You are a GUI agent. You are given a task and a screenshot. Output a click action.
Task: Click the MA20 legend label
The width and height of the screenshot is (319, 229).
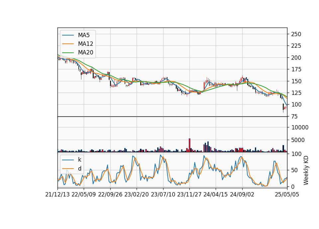(86, 52)
